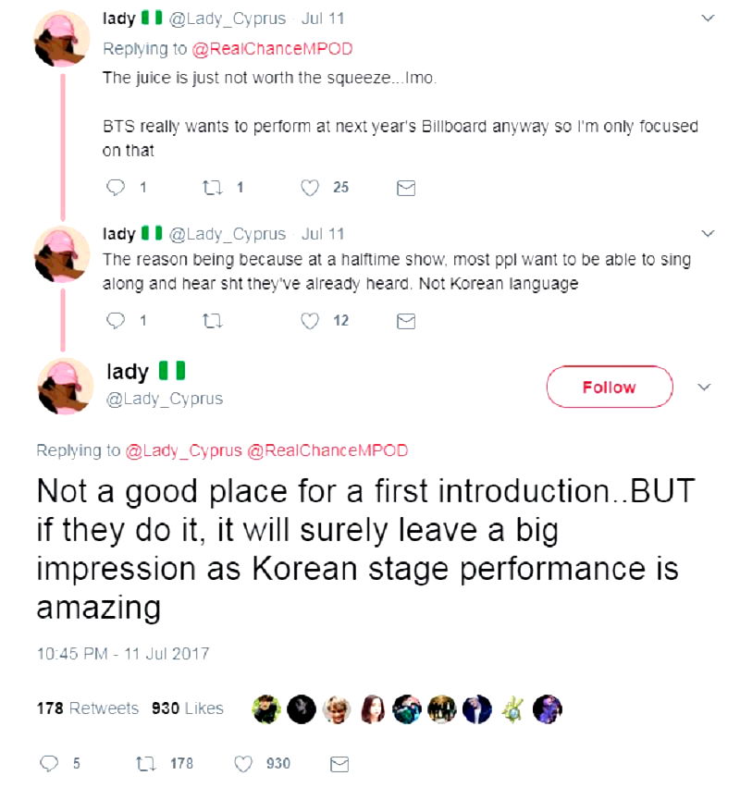This screenshot has width=740, height=788.
Task: View the 930 Likes list
Action: [187, 708]
